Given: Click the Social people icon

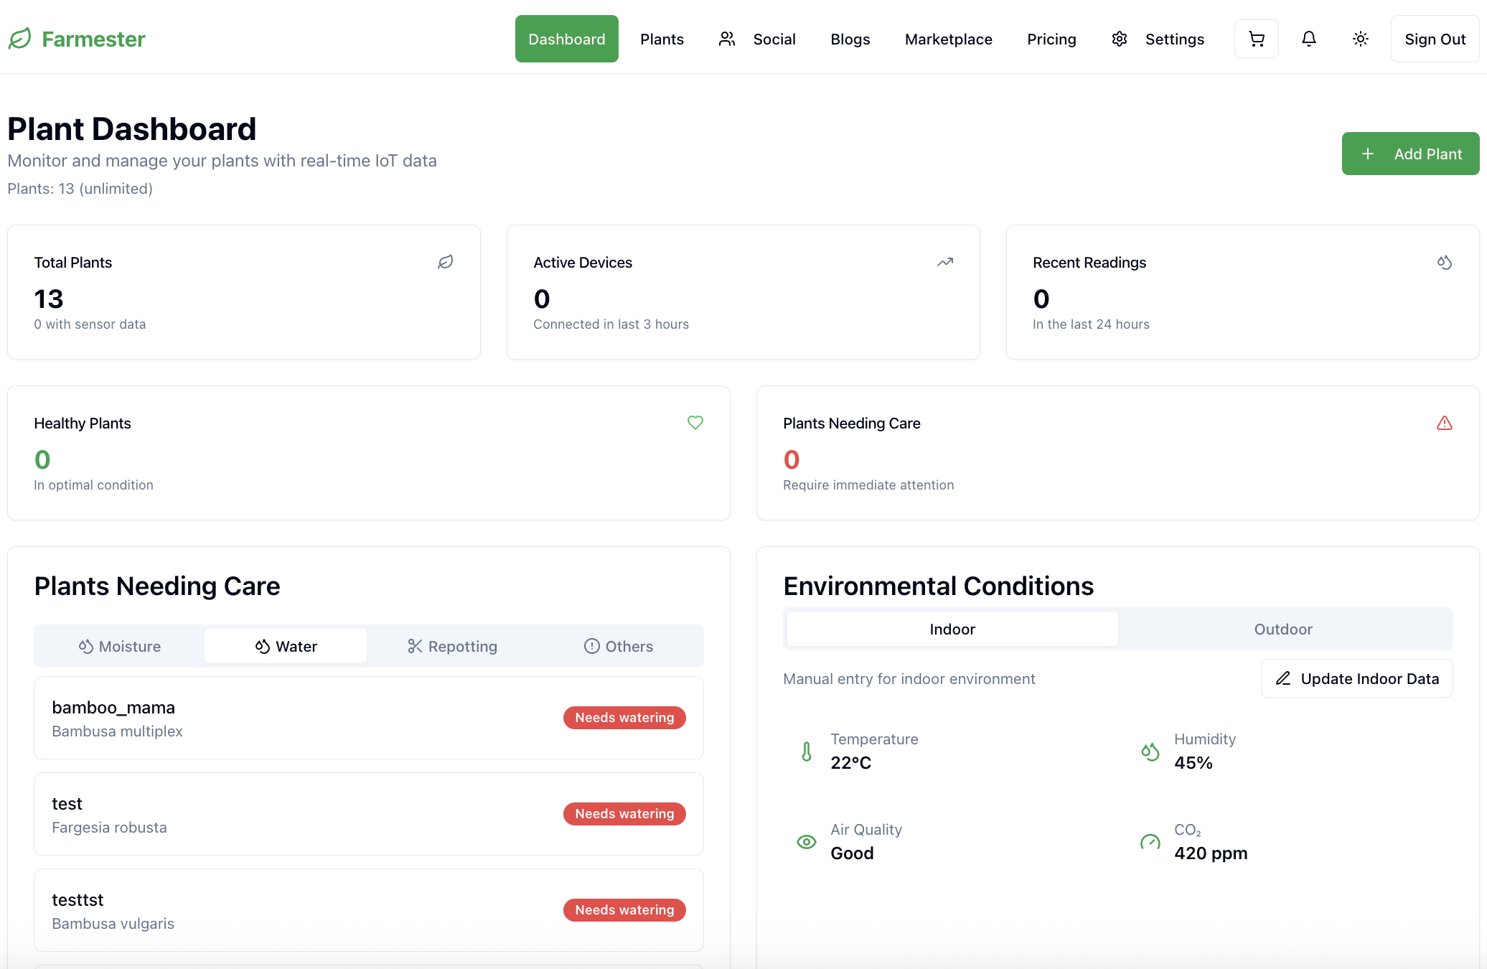Looking at the screenshot, I should [727, 39].
